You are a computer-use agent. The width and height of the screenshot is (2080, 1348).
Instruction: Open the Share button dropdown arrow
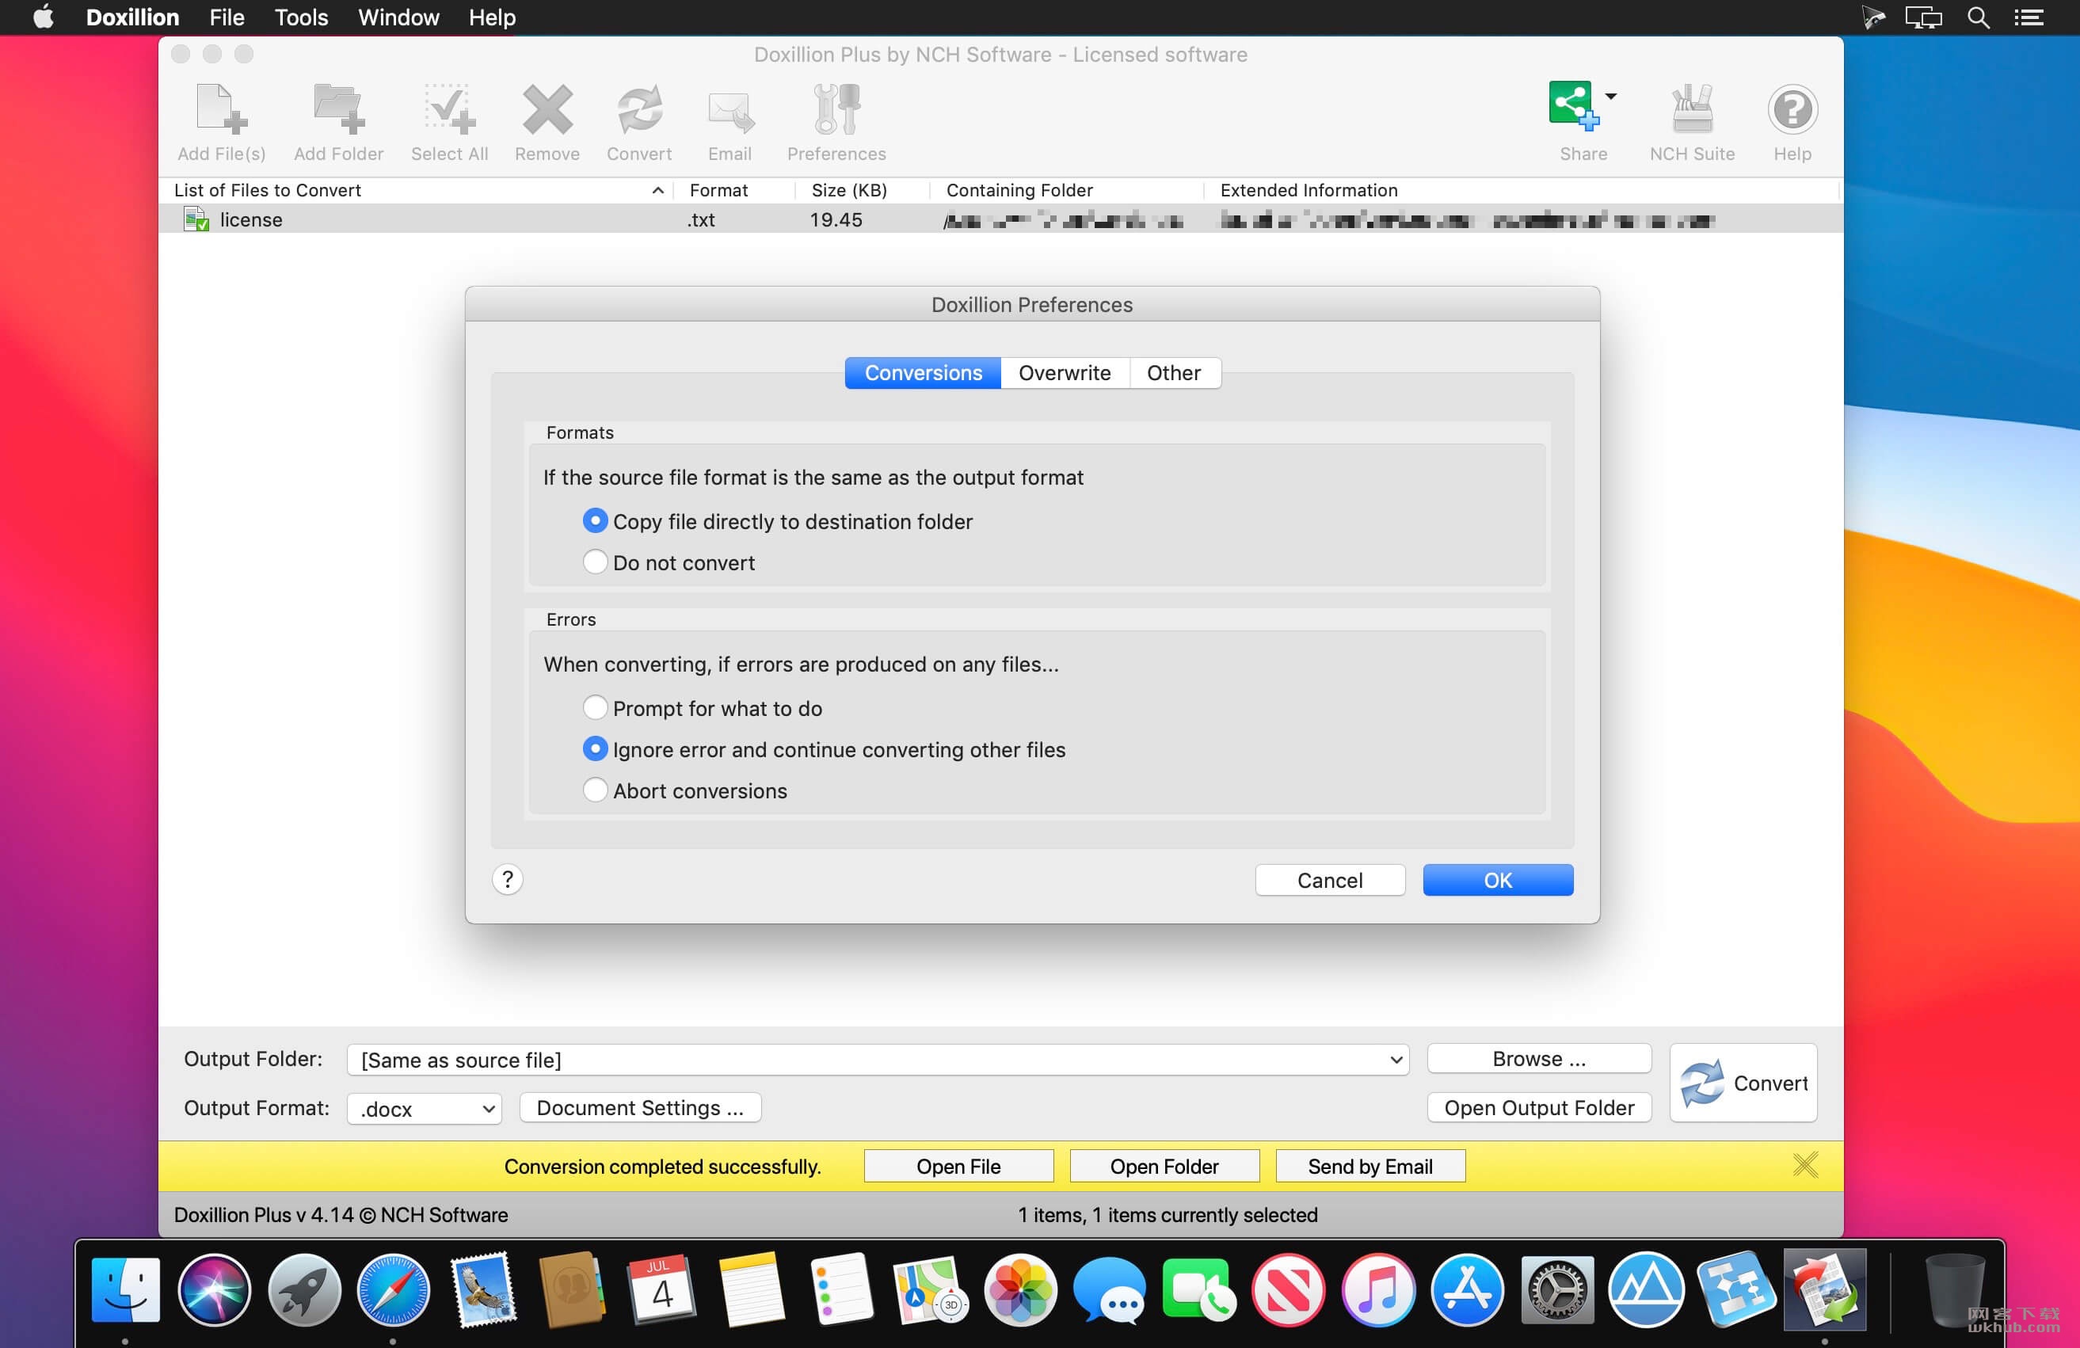click(1610, 96)
